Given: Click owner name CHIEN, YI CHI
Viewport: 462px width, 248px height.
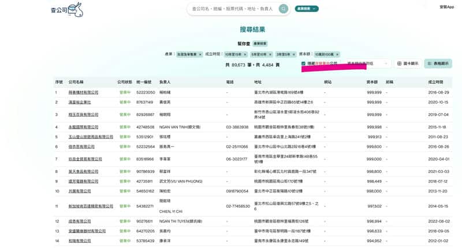Looking at the screenshot, I should pos(171,211).
